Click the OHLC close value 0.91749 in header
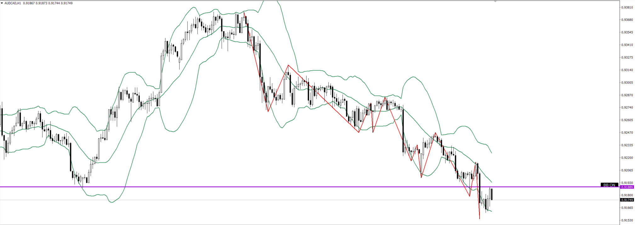Image resolution: width=635 pixels, height=225 pixels. click(x=67, y=3)
